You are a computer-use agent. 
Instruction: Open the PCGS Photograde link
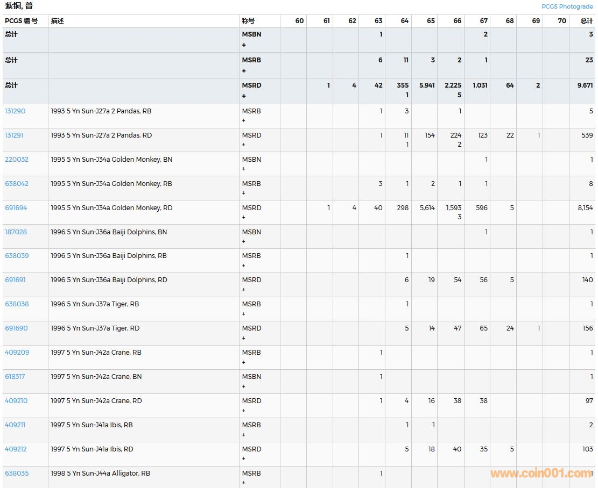(x=567, y=6)
